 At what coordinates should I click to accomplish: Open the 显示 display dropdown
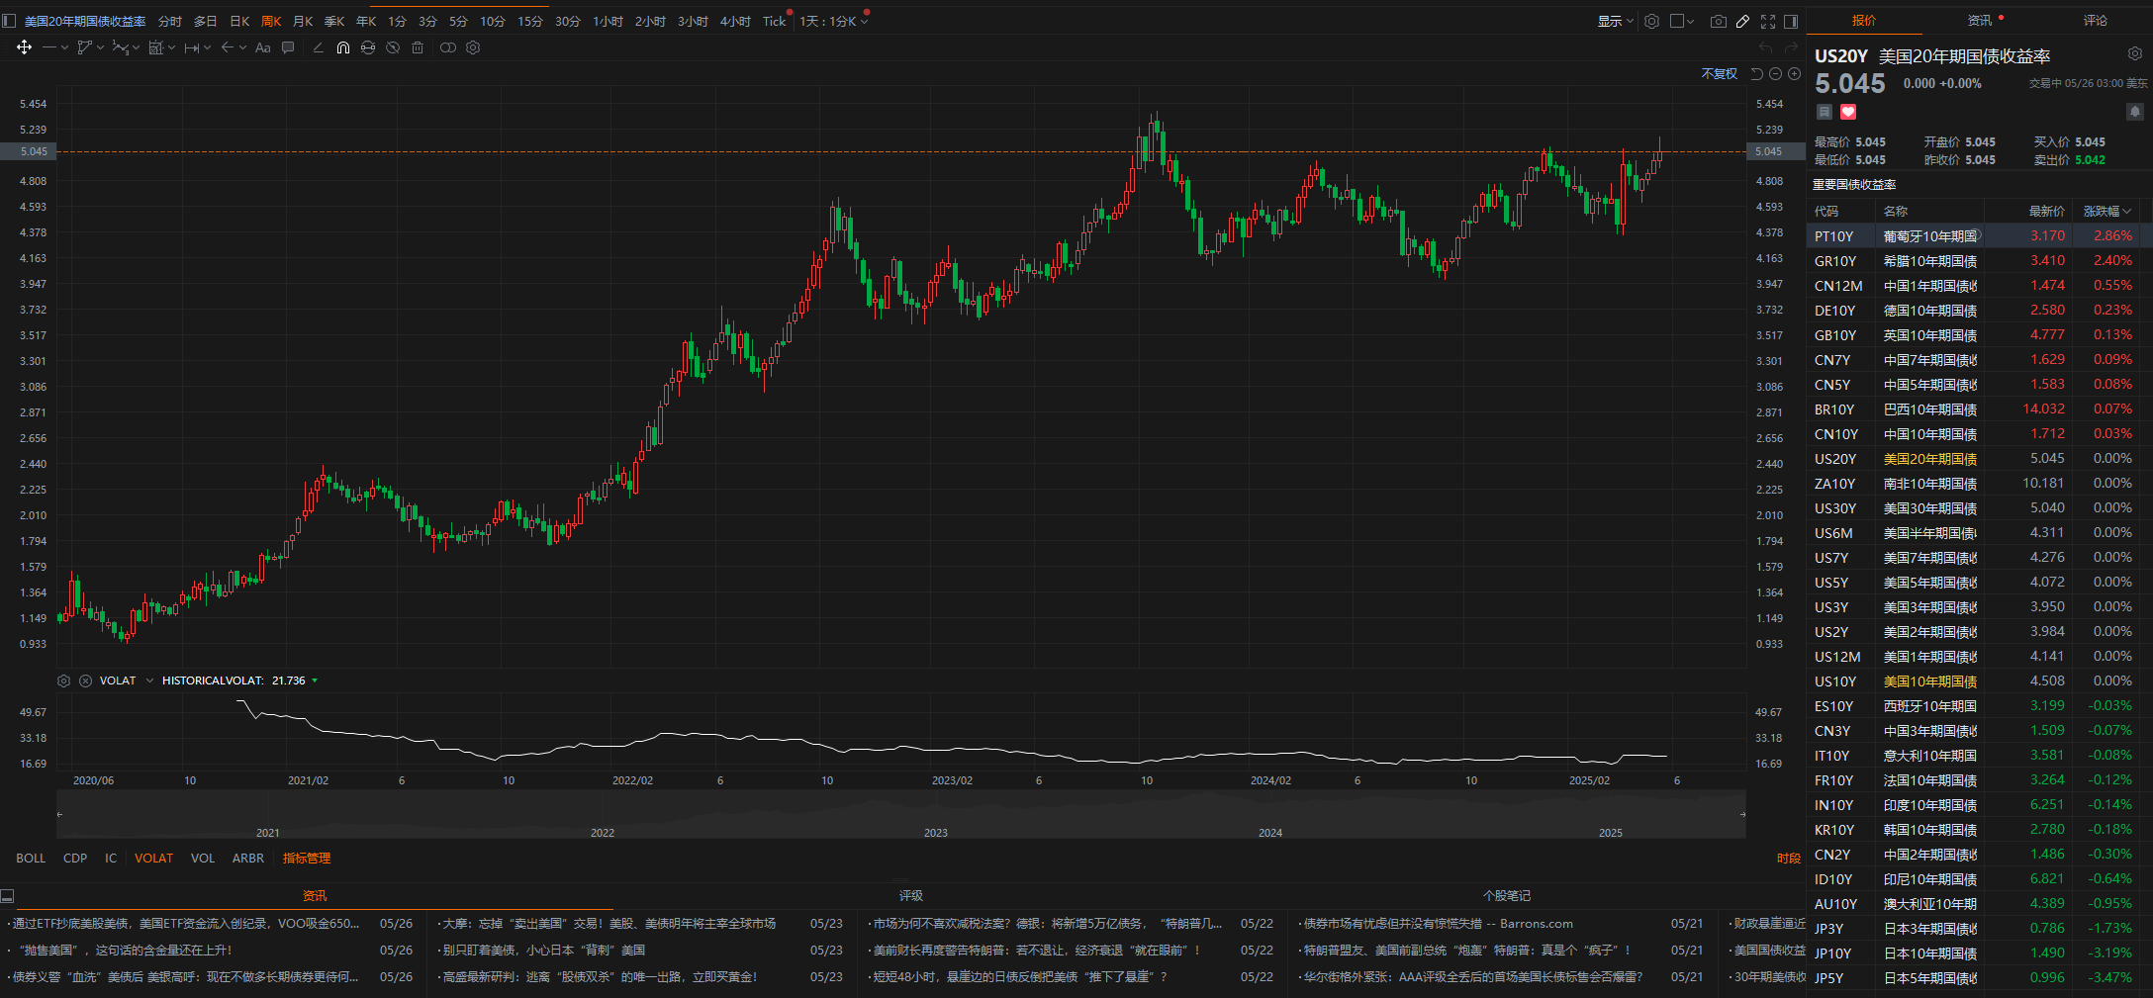(x=1614, y=21)
